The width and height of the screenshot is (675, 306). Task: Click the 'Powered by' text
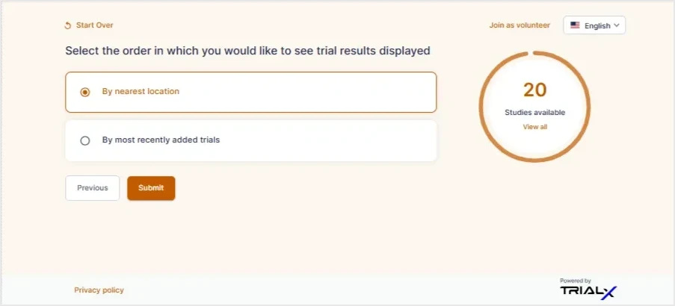tap(576, 281)
